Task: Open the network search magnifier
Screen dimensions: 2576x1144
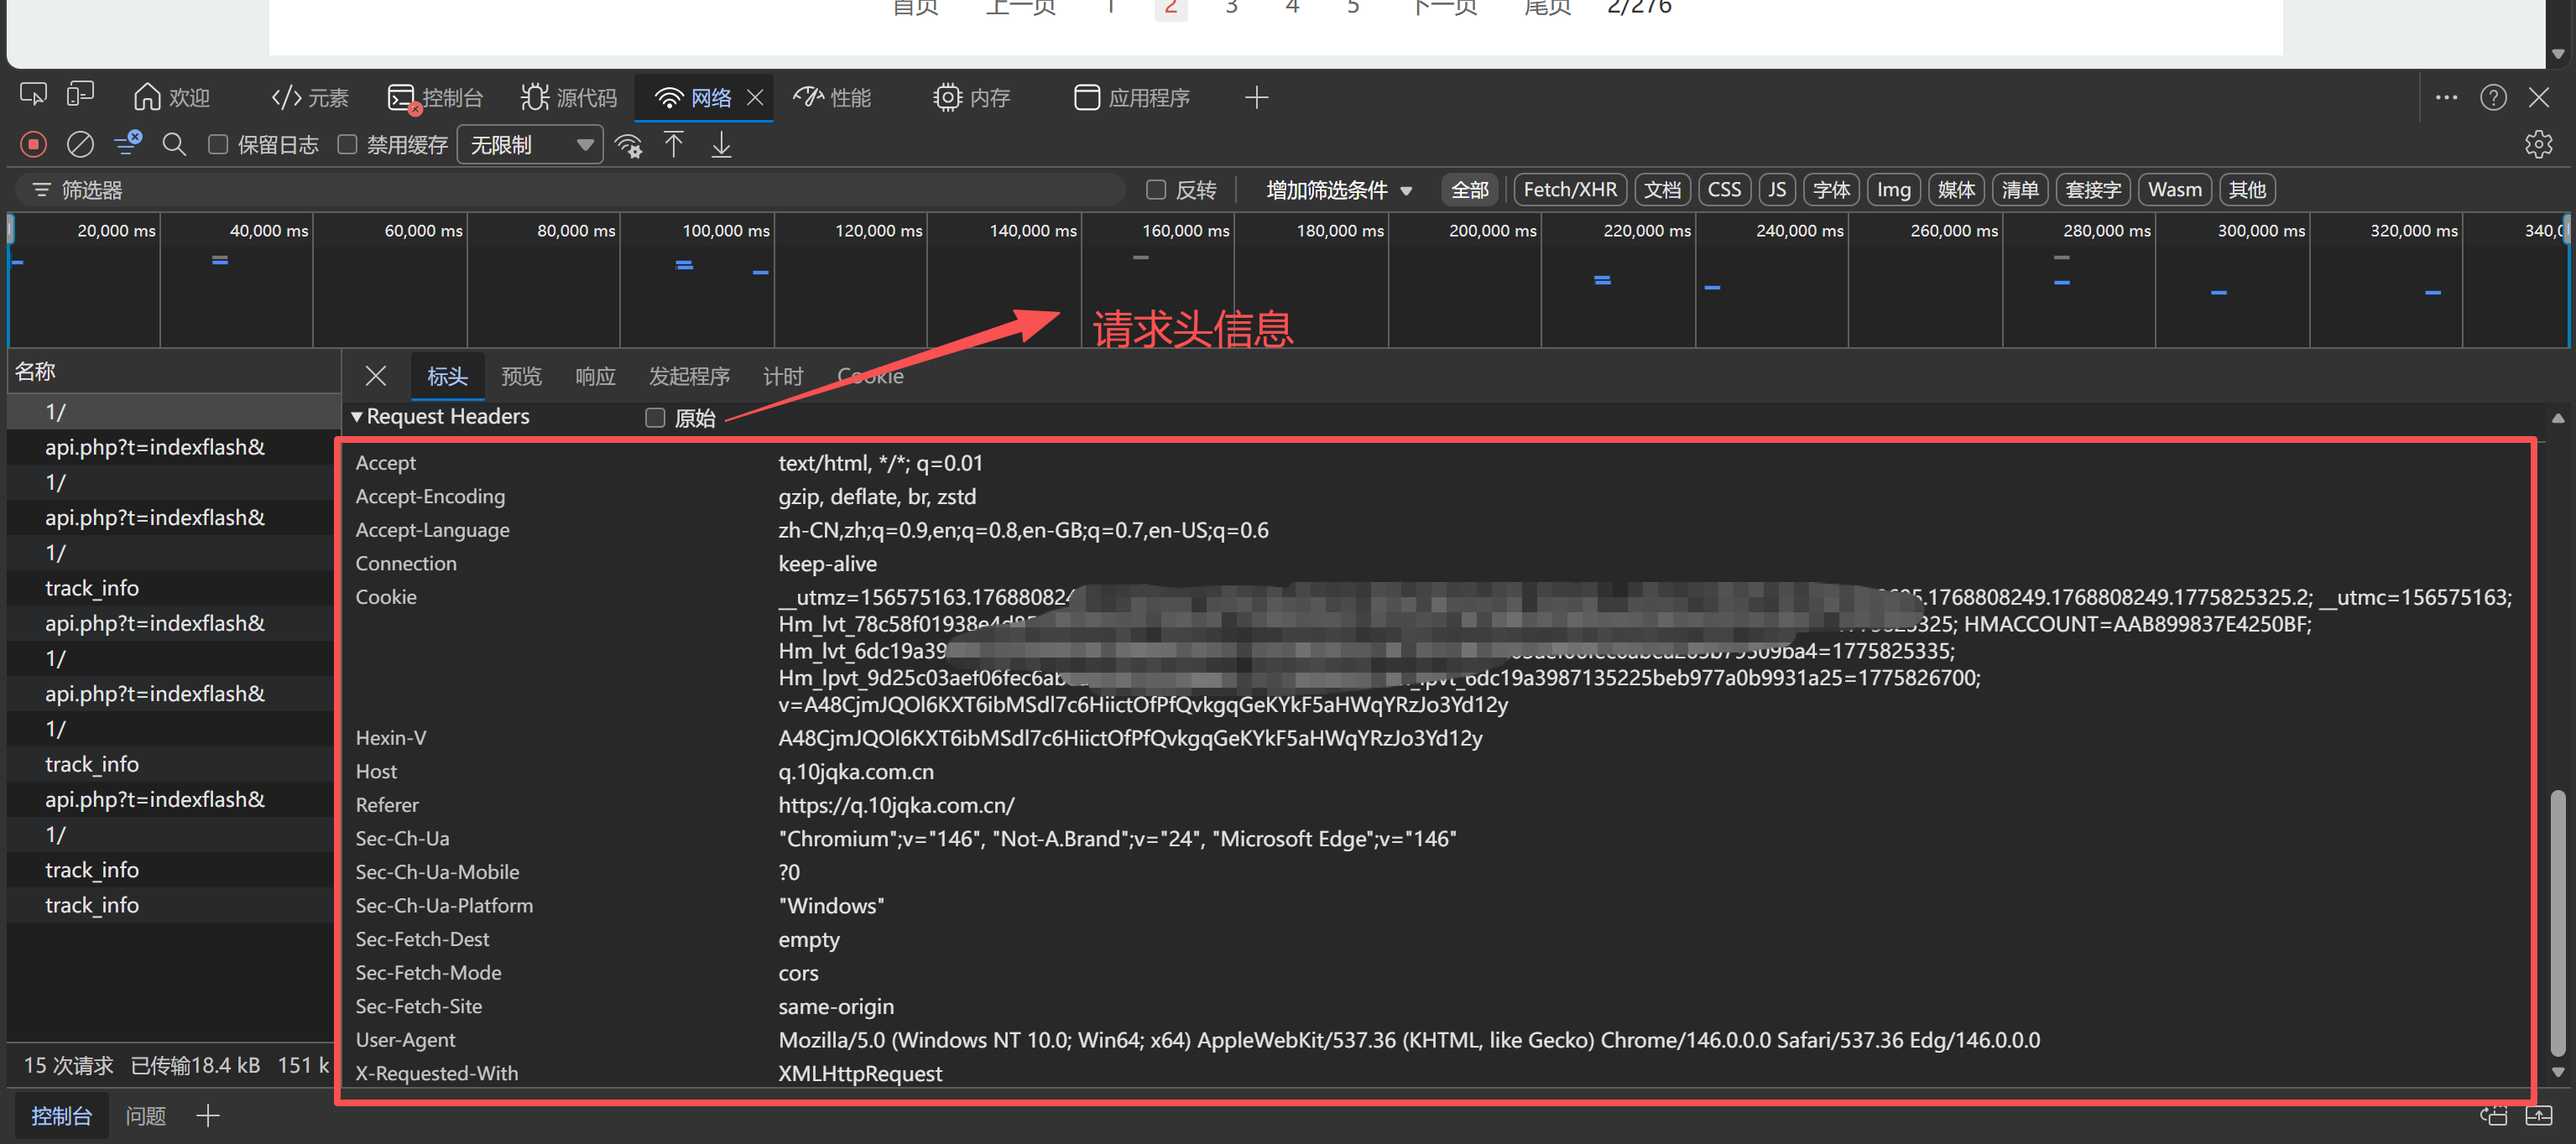Action: pos(174,145)
